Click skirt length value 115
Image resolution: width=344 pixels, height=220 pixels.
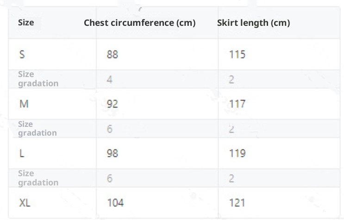(237, 54)
